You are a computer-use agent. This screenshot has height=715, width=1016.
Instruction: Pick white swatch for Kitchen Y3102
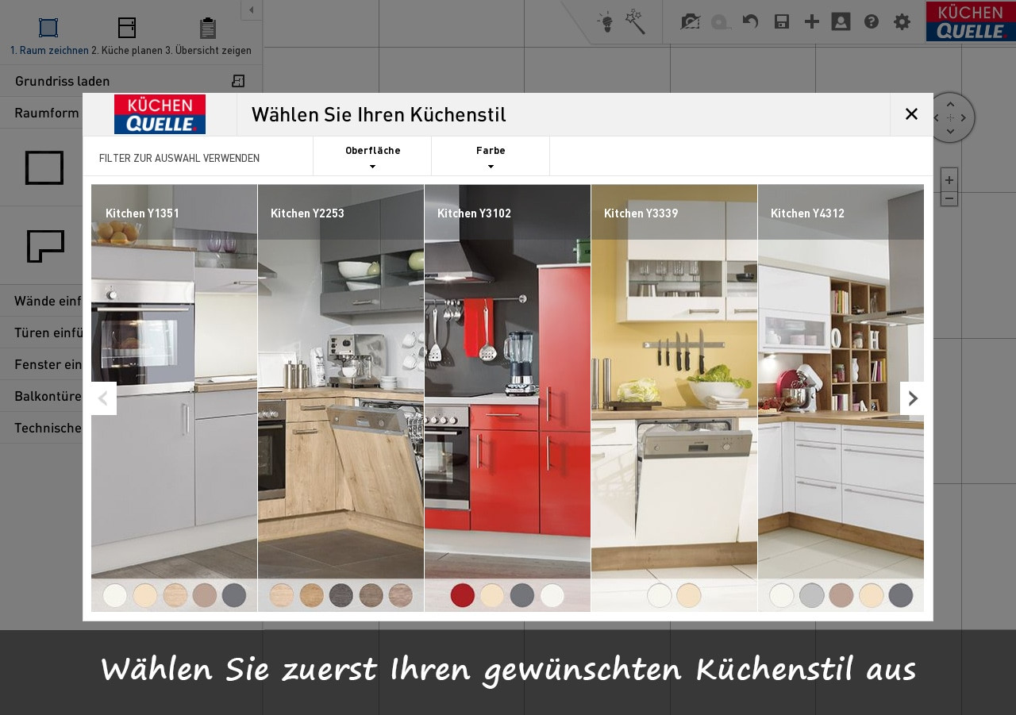click(552, 595)
